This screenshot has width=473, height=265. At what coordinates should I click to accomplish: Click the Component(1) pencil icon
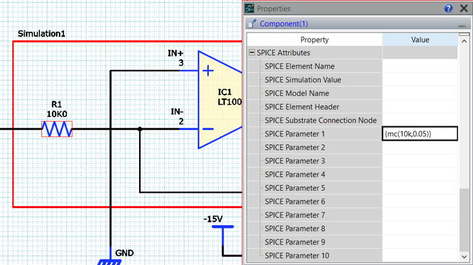pos(251,24)
